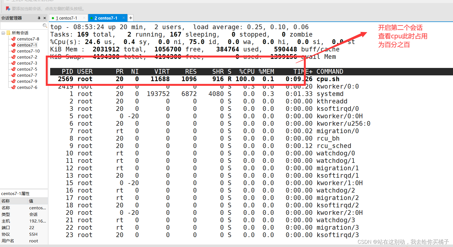Collapse the 所有会话 tree folder

3,33
